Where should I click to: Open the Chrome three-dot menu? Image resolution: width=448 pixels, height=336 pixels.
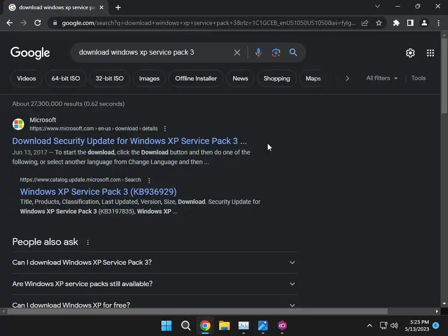tap(438, 23)
